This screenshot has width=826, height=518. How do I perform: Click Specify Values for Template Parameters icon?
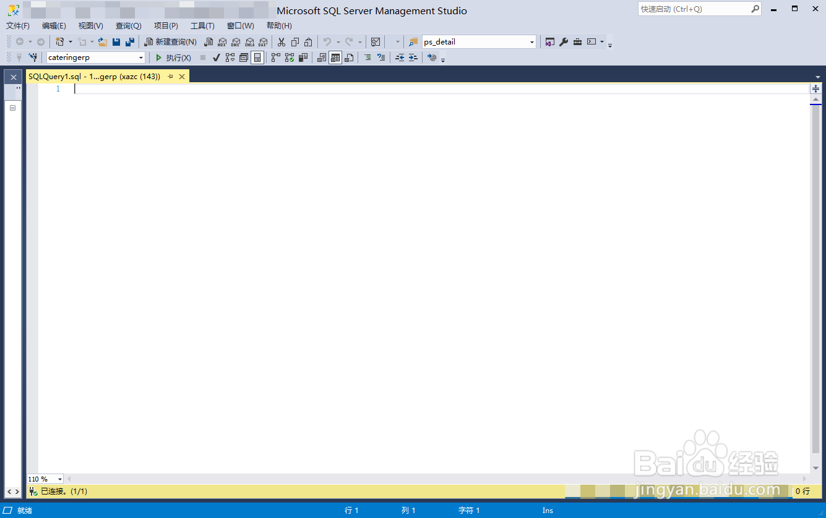(432, 57)
